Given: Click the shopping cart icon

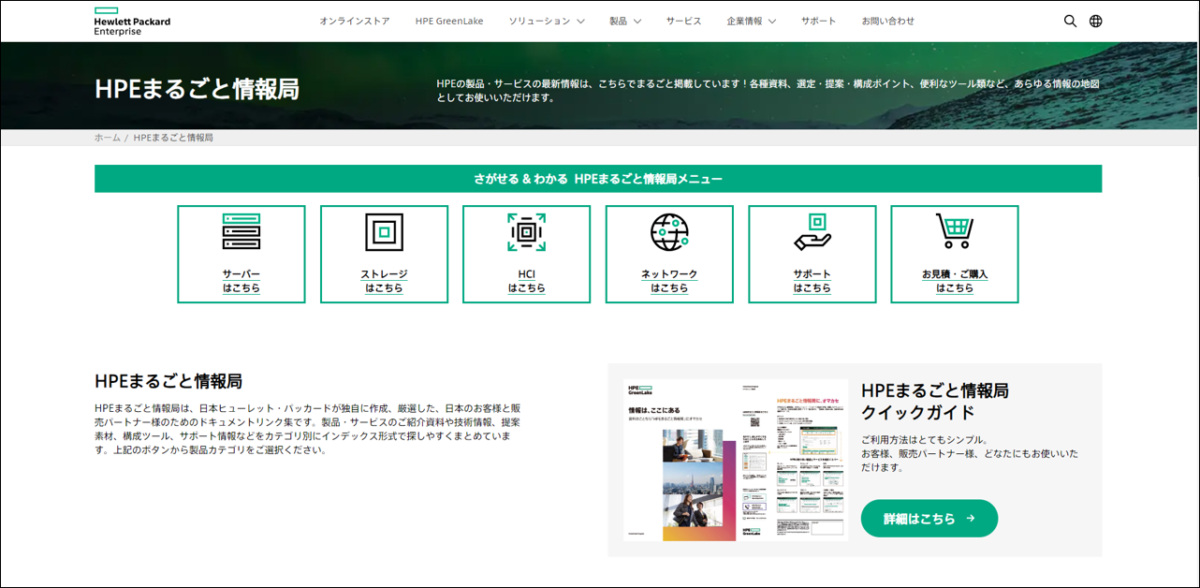Looking at the screenshot, I should click(x=955, y=231).
